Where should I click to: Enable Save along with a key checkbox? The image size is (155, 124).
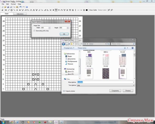click(x=34, y=31)
